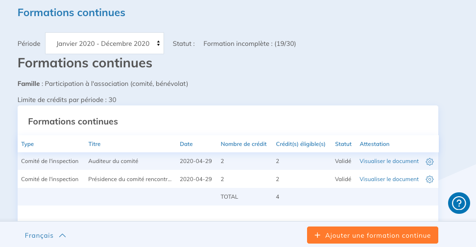The width and height of the screenshot is (476, 247).
Task: Sort by the Type column header
Action: (x=27, y=144)
